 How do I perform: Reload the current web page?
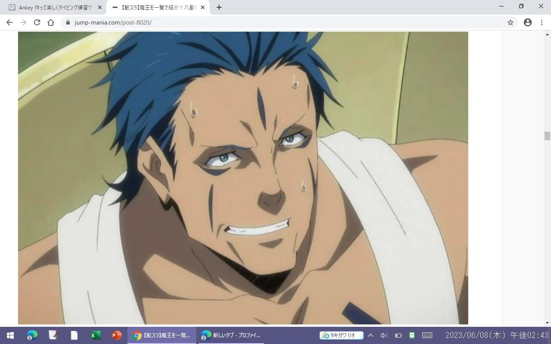click(x=37, y=22)
